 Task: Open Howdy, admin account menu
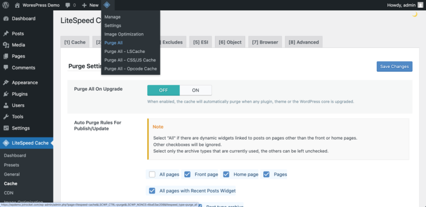pos(405,5)
